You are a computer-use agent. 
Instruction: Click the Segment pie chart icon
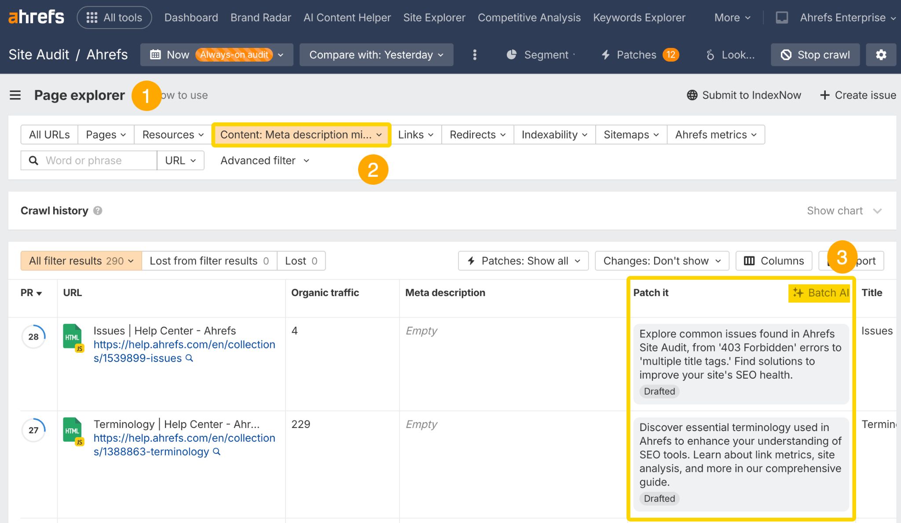click(512, 55)
